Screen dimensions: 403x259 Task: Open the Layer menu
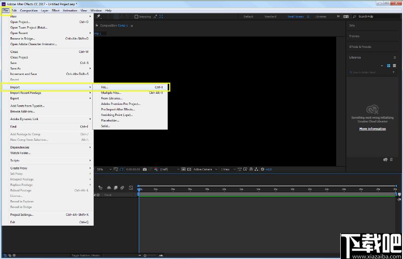click(x=44, y=11)
